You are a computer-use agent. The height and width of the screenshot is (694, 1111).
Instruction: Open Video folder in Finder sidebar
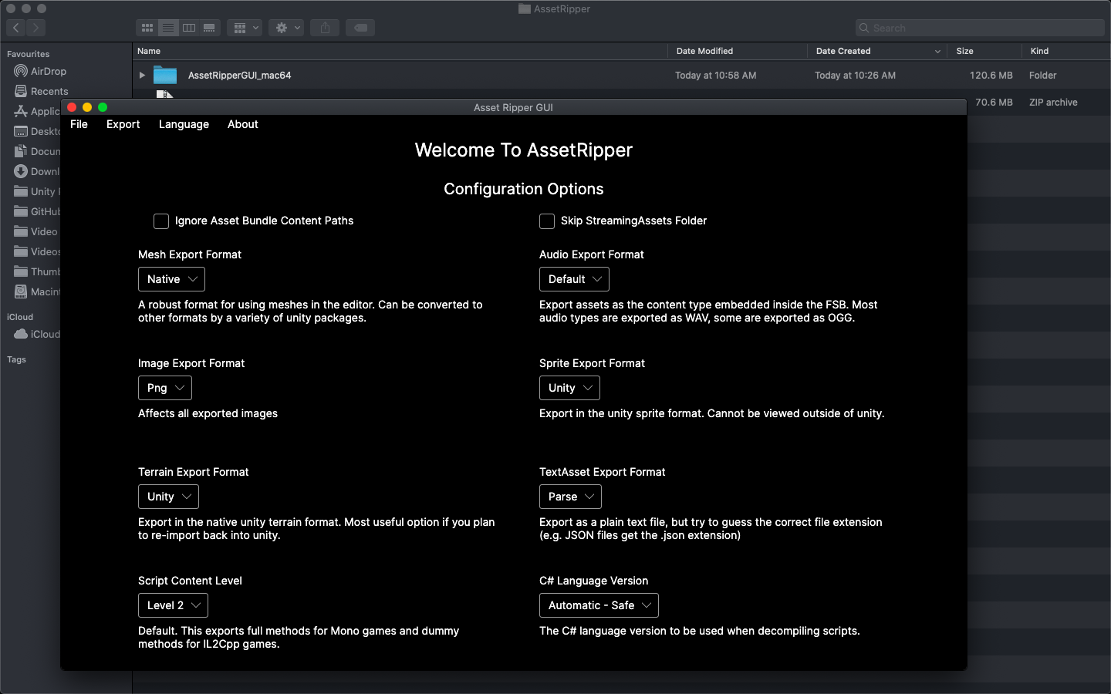click(36, 231)
